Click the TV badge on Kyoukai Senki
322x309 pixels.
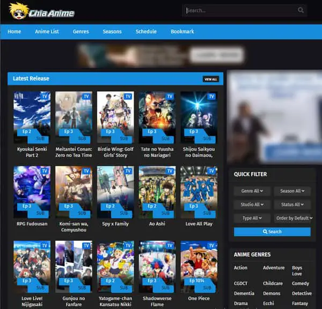[45, 96]
